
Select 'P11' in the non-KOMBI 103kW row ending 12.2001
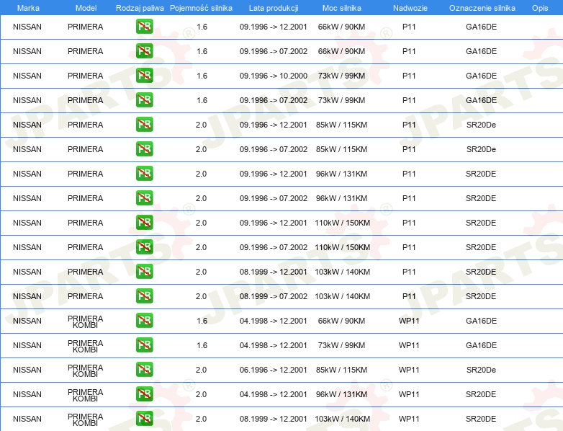pos(409,272)
